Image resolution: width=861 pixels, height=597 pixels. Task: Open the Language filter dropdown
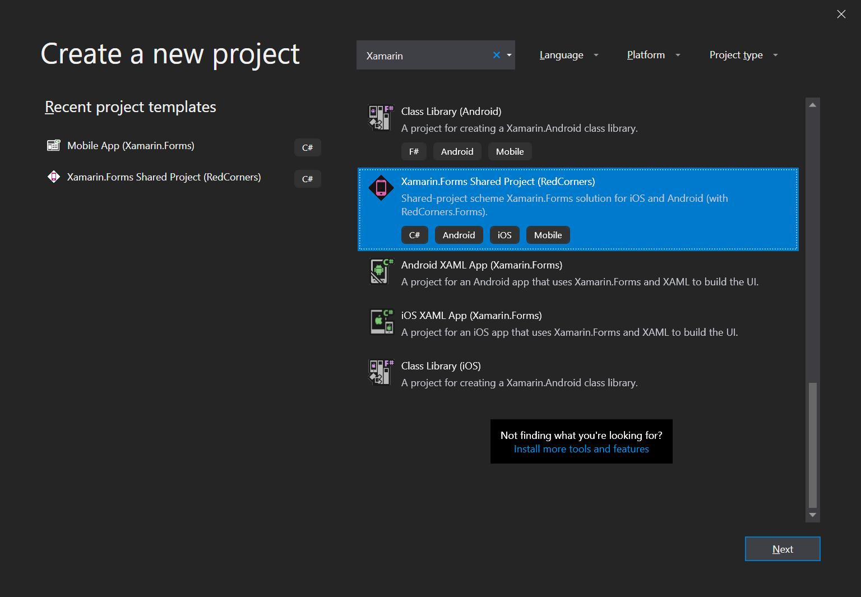569,55
